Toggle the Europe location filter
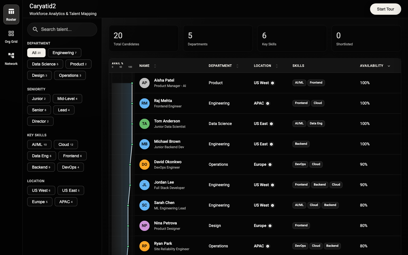 tap(40, 202)
